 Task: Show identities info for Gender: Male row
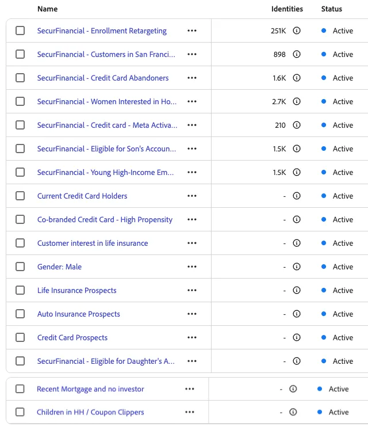297,267
